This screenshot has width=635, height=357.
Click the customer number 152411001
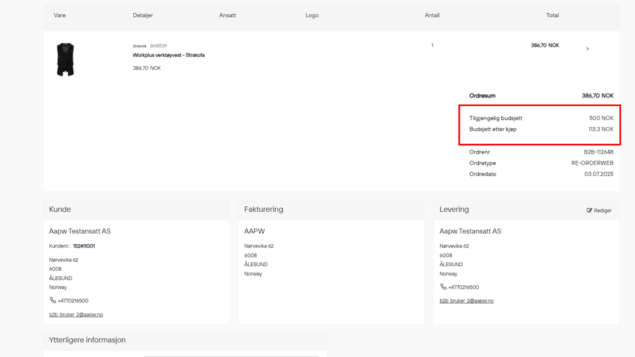pyautogui.click(x=84, y=246)
